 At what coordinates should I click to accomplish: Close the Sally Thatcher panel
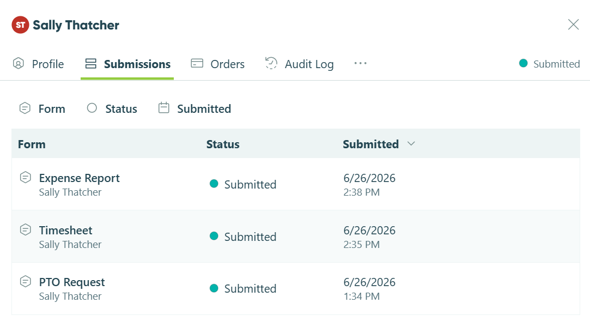point(573,25)
